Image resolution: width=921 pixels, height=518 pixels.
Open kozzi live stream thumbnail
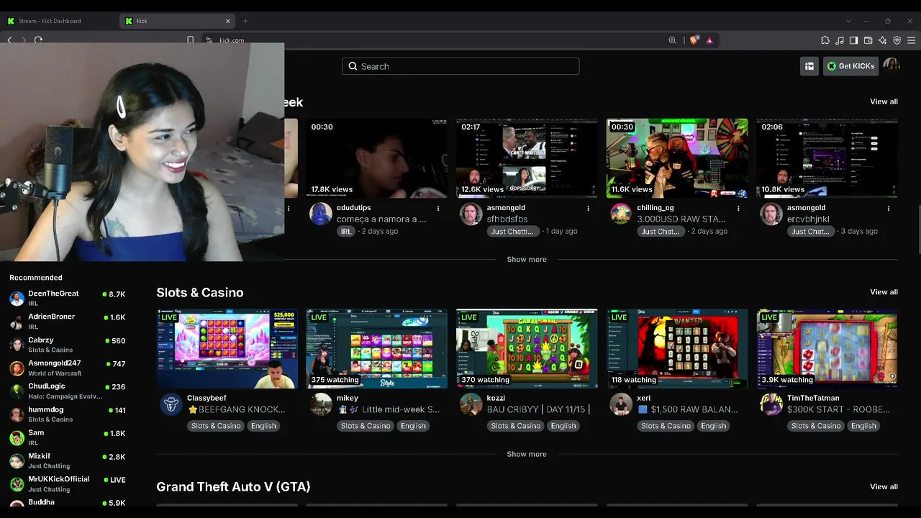pyautogui.click(x=527, y=349)
